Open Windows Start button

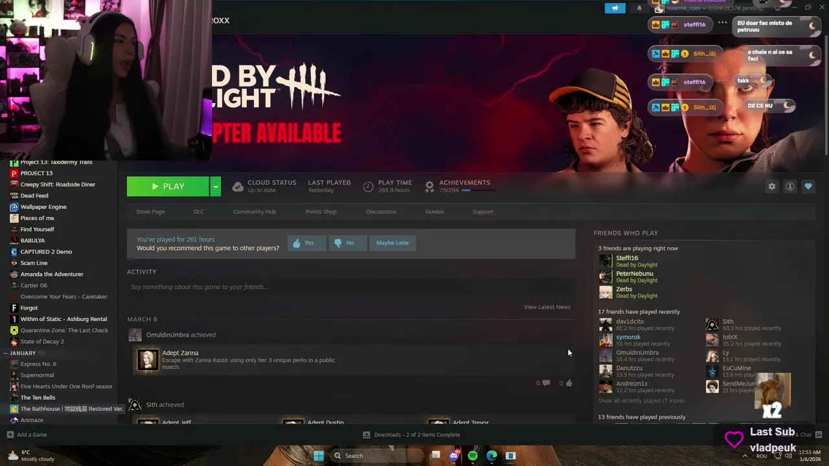pos(319,456)
